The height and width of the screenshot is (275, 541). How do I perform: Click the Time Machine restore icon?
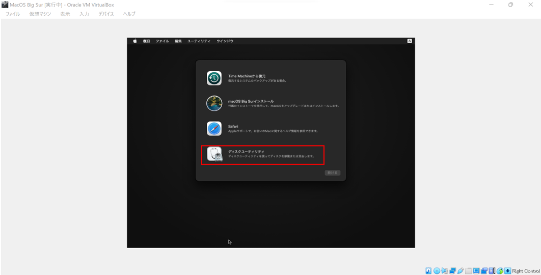pyautogui.click(x=214, y=78)
